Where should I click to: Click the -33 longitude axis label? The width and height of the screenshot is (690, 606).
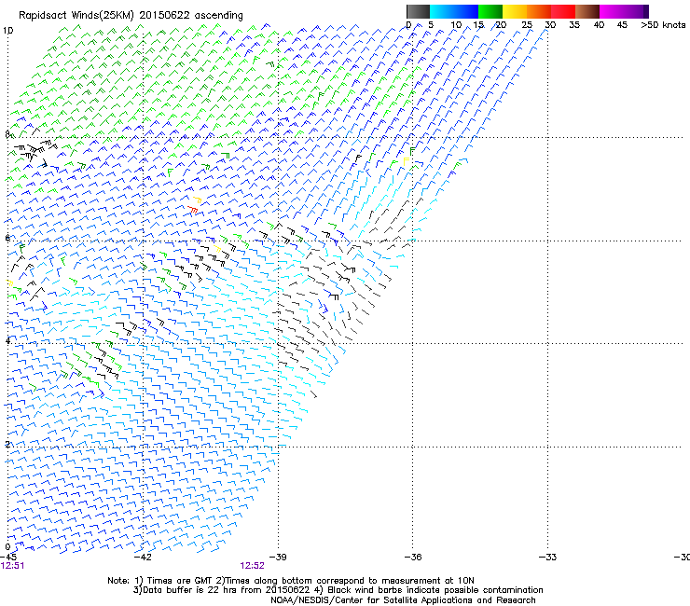(x=548, y=558)
